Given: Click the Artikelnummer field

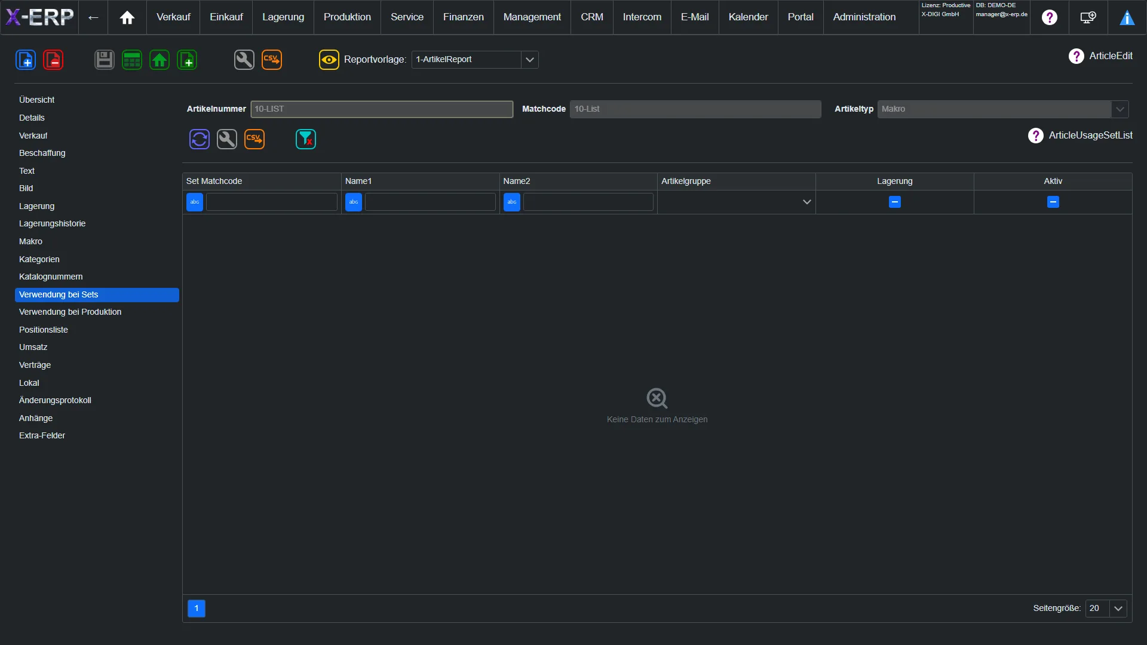Looking at the screenshot, I should 382,109.
